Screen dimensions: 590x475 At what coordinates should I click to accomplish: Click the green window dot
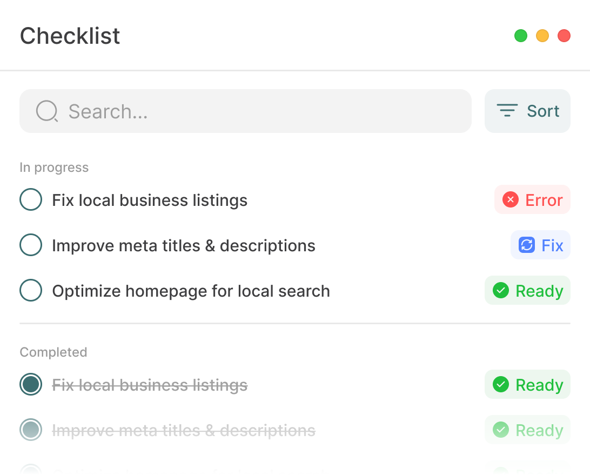pyautogui.click(x=521, y=36)
